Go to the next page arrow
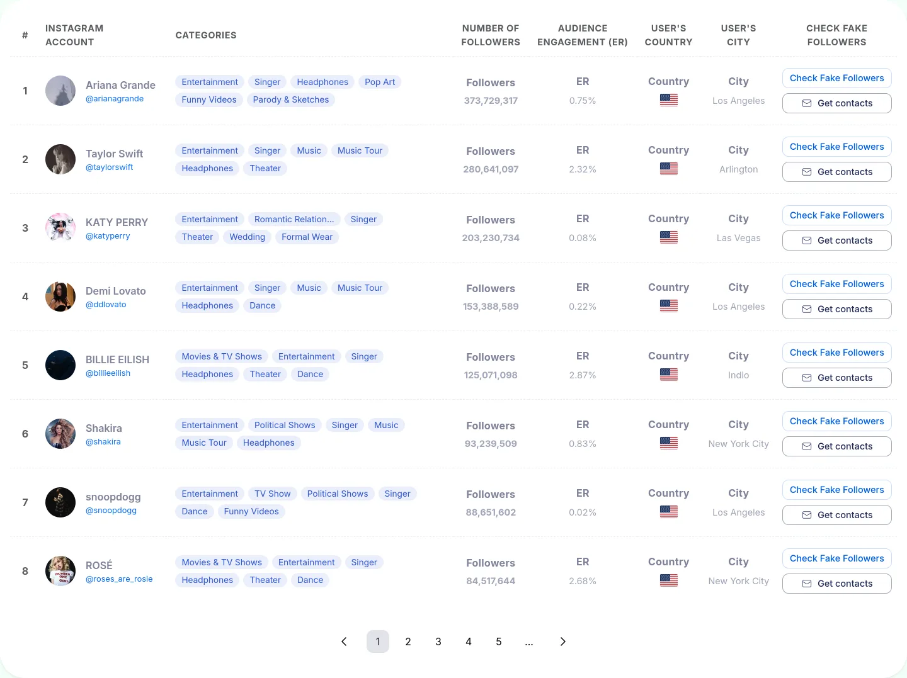Screen dimensions: 907x678 [x=563, y=641]
